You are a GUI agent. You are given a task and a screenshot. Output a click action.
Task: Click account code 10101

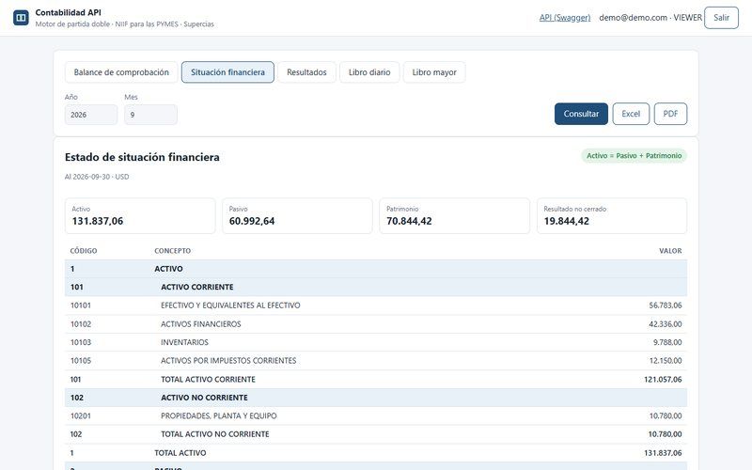(81, 305)
